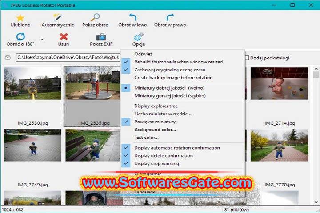Open the Ulubione star favorites icon
This screenshot has width=320, height=213.
click(x=20, y=18)
